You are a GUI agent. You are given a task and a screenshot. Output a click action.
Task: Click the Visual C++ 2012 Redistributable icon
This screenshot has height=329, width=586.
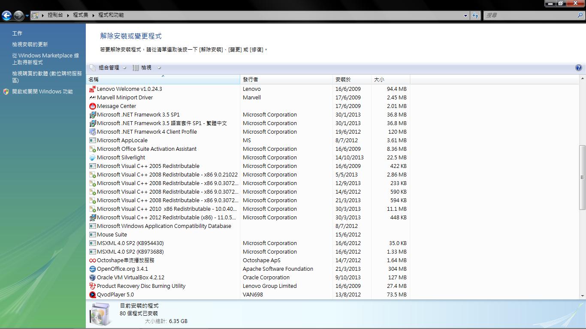coord(92,218)
